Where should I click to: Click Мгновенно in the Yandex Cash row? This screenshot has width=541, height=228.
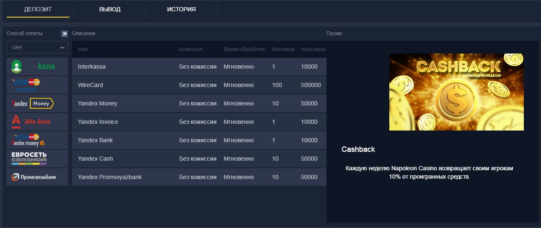239,159
